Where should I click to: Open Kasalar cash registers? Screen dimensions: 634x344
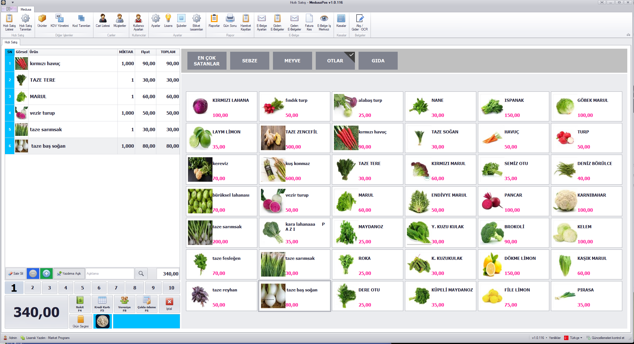tap(341, 21)
